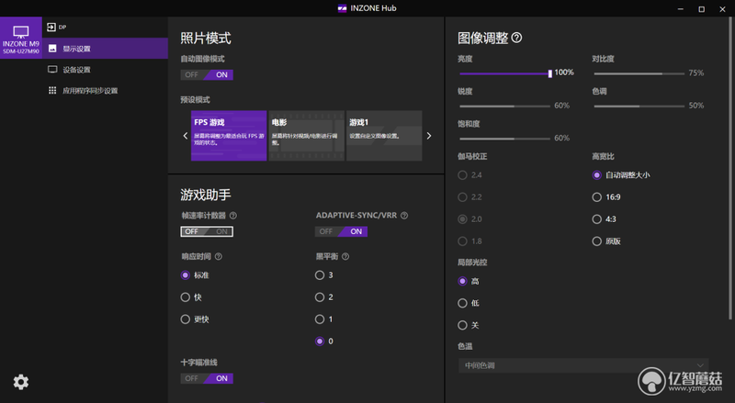
Task: Open 应用程序同步设置 in the sidebar
Action: pyautogui.click(x=105, y=91)
